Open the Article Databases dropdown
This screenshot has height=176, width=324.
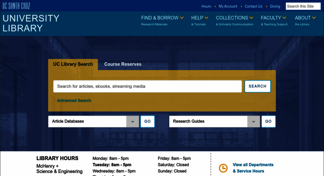tap(93, 121)
